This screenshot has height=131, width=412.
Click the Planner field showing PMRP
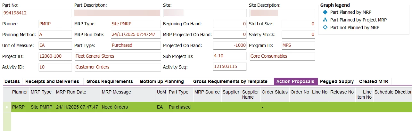coord(54,24)
